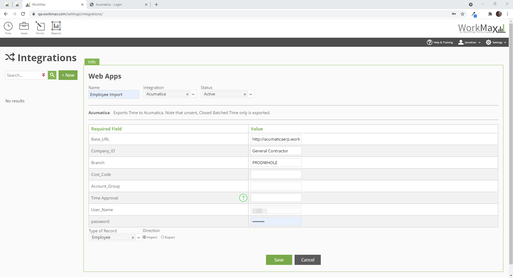Expand advanced search red chevrons
The width and height of the screenshot is (513, 278).
[44, 75]
